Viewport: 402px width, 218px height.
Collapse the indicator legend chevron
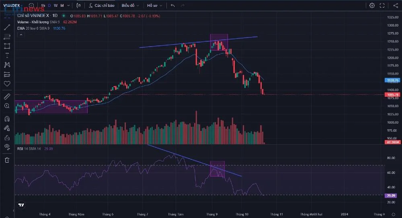click(21, 35)
